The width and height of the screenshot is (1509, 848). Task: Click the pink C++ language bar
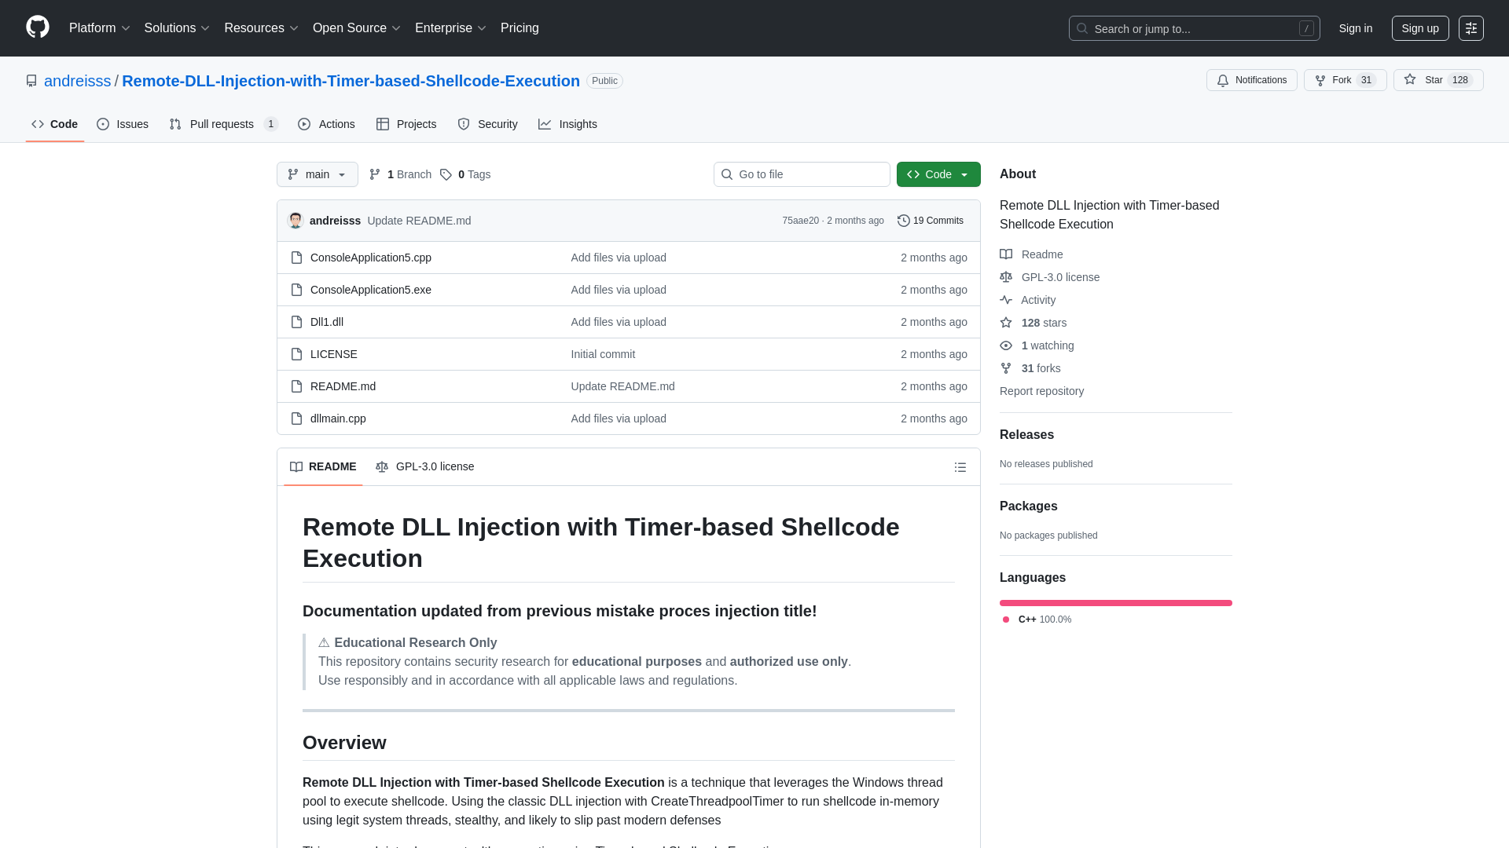pos(1116,603)
